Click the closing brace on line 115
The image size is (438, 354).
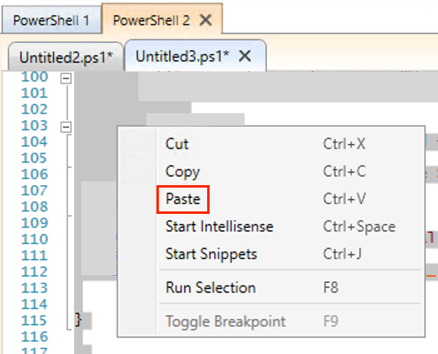click(78, 320)
